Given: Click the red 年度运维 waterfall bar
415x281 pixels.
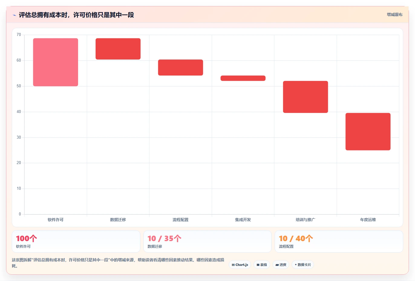Looking at the screenshot, I should (x=368, y=131).
